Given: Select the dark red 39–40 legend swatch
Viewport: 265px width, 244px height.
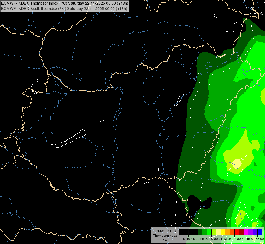Looking at the screenshot, I should click(241, 232).
